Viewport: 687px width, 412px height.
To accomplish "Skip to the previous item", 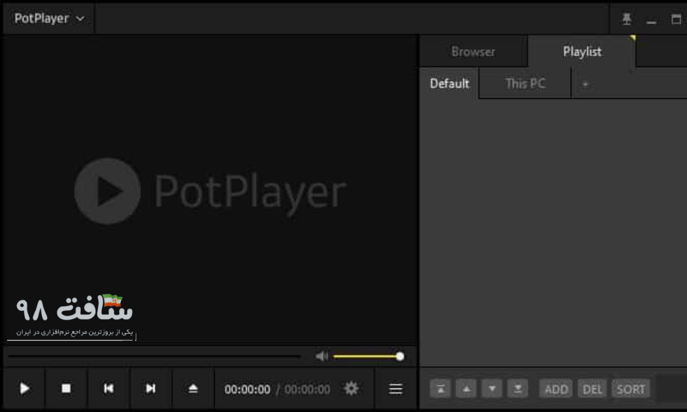I will 108,389.
